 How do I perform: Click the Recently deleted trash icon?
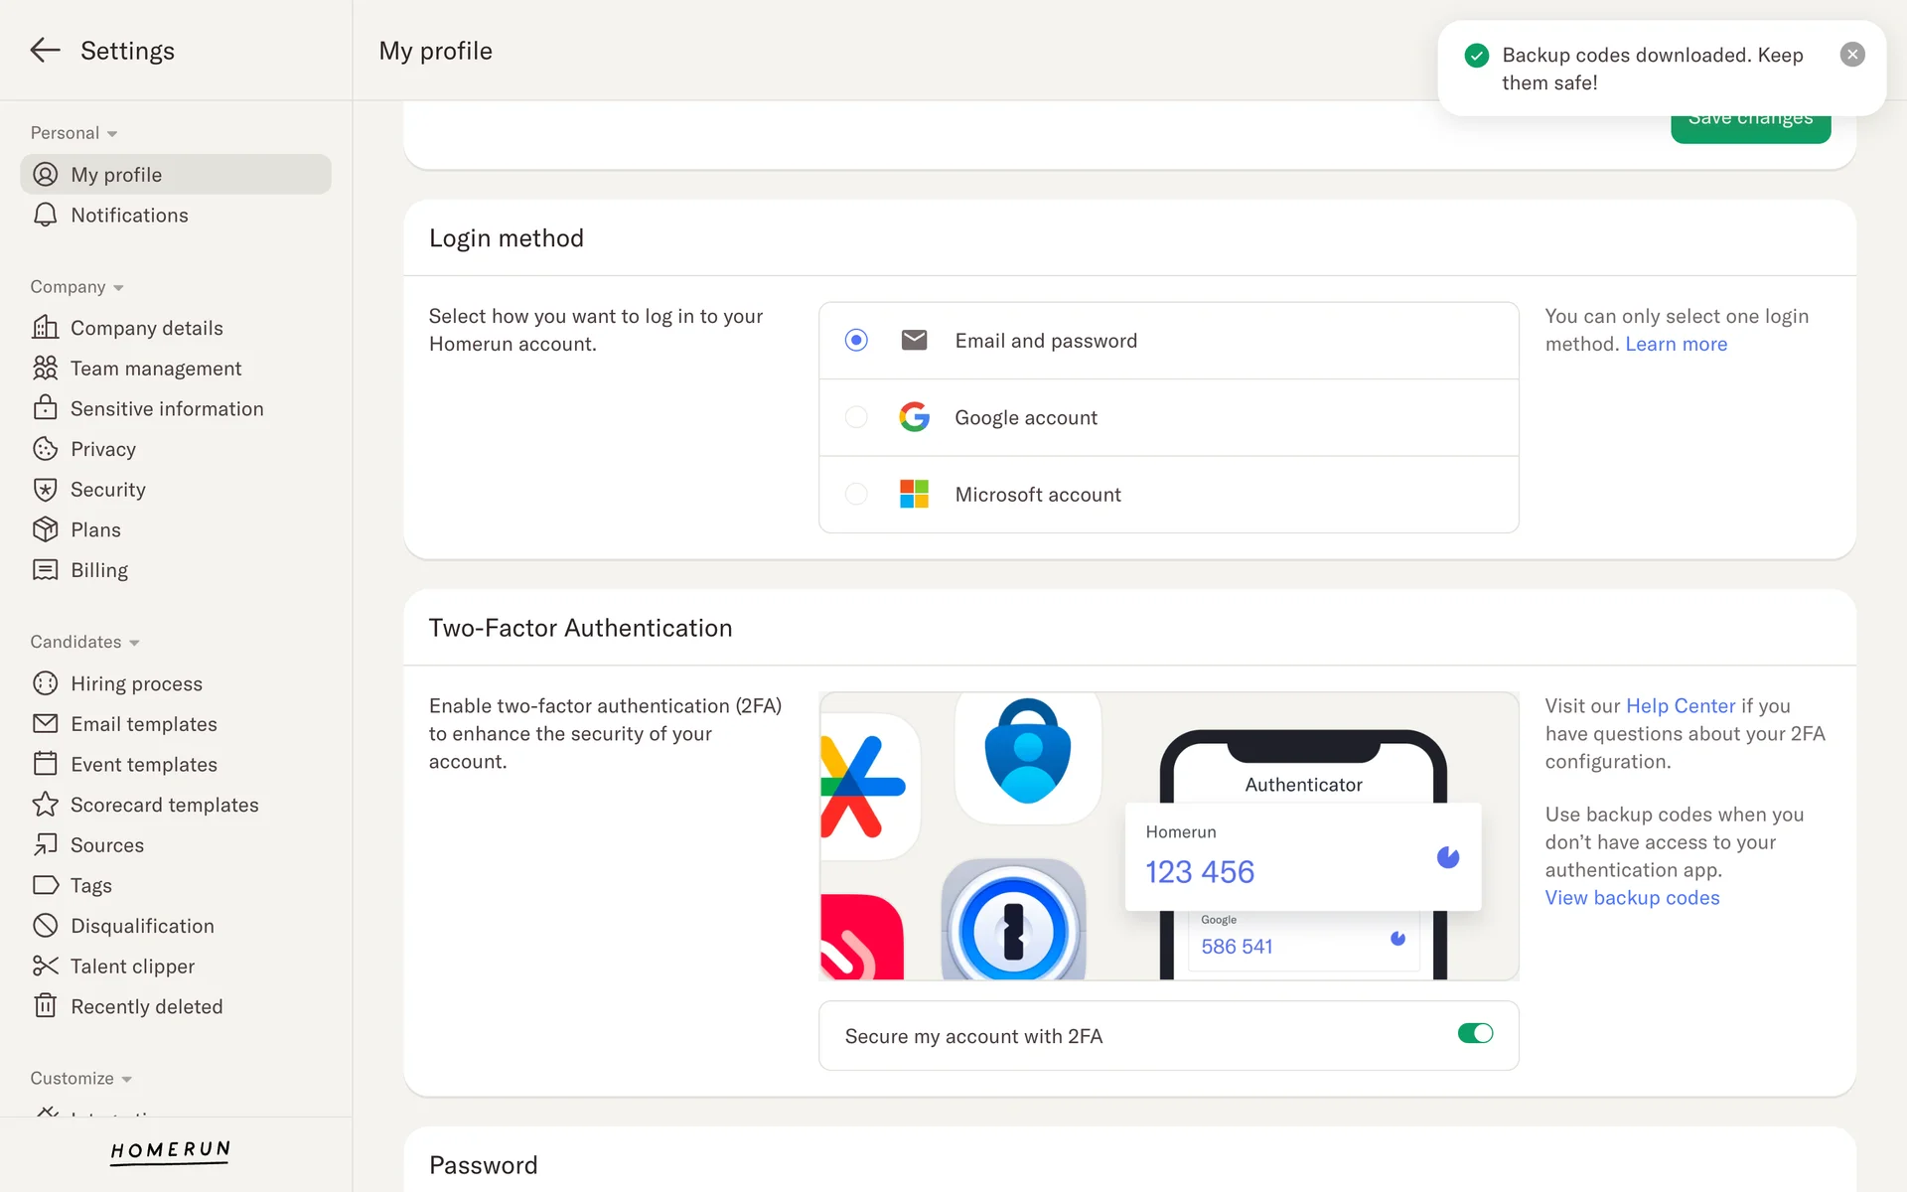(45, 1006)
